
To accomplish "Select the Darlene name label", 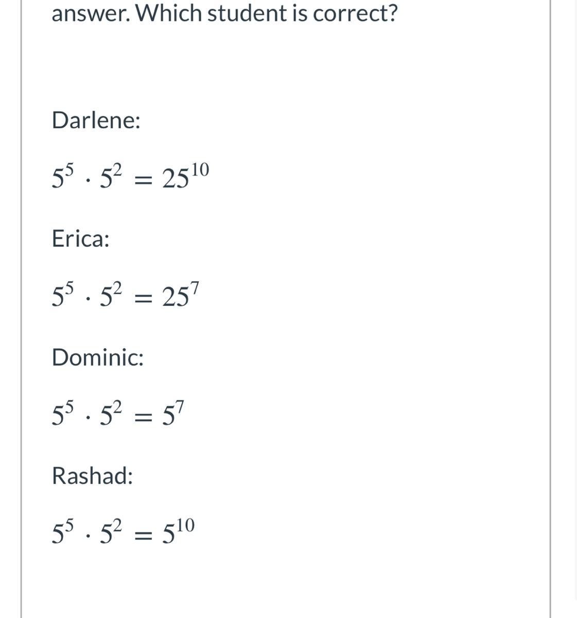I will coord(96,121).
